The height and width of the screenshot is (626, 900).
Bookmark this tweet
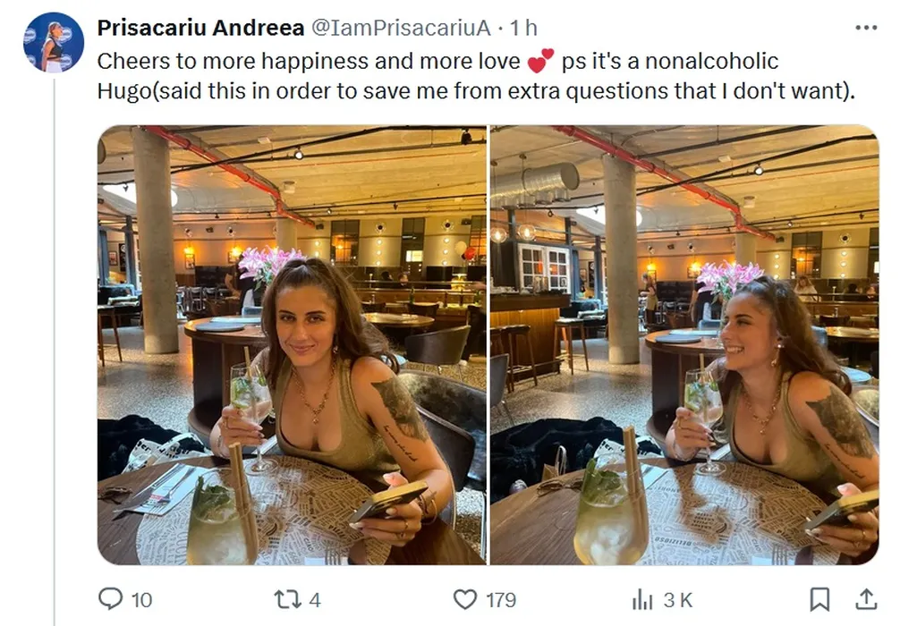819,598
